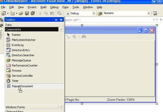Select the ServiceController component
This screenshot has height=112, width=163.
point(22,76)
